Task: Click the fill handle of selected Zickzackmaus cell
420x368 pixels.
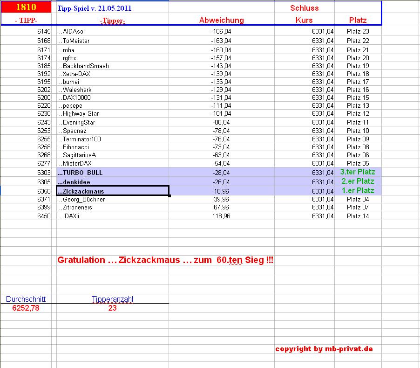Action: [x=169, y=196]
